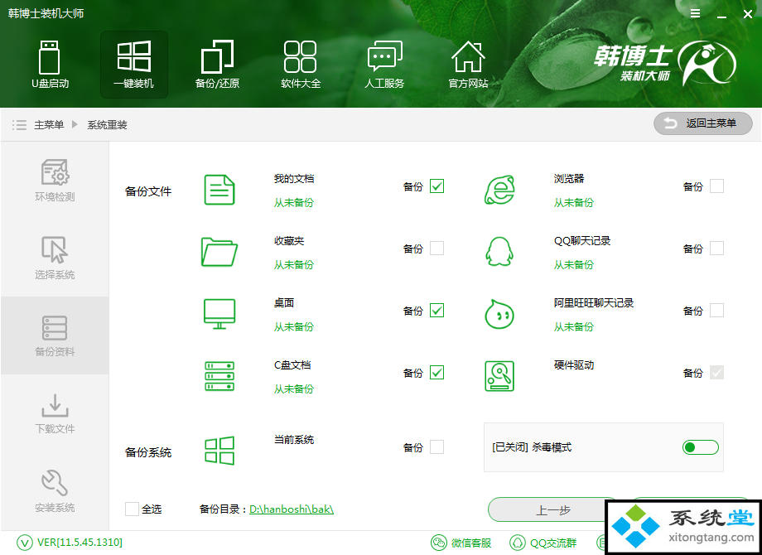Uncheck the 我的文档 backup checkbox

click(x=436, y=186)
